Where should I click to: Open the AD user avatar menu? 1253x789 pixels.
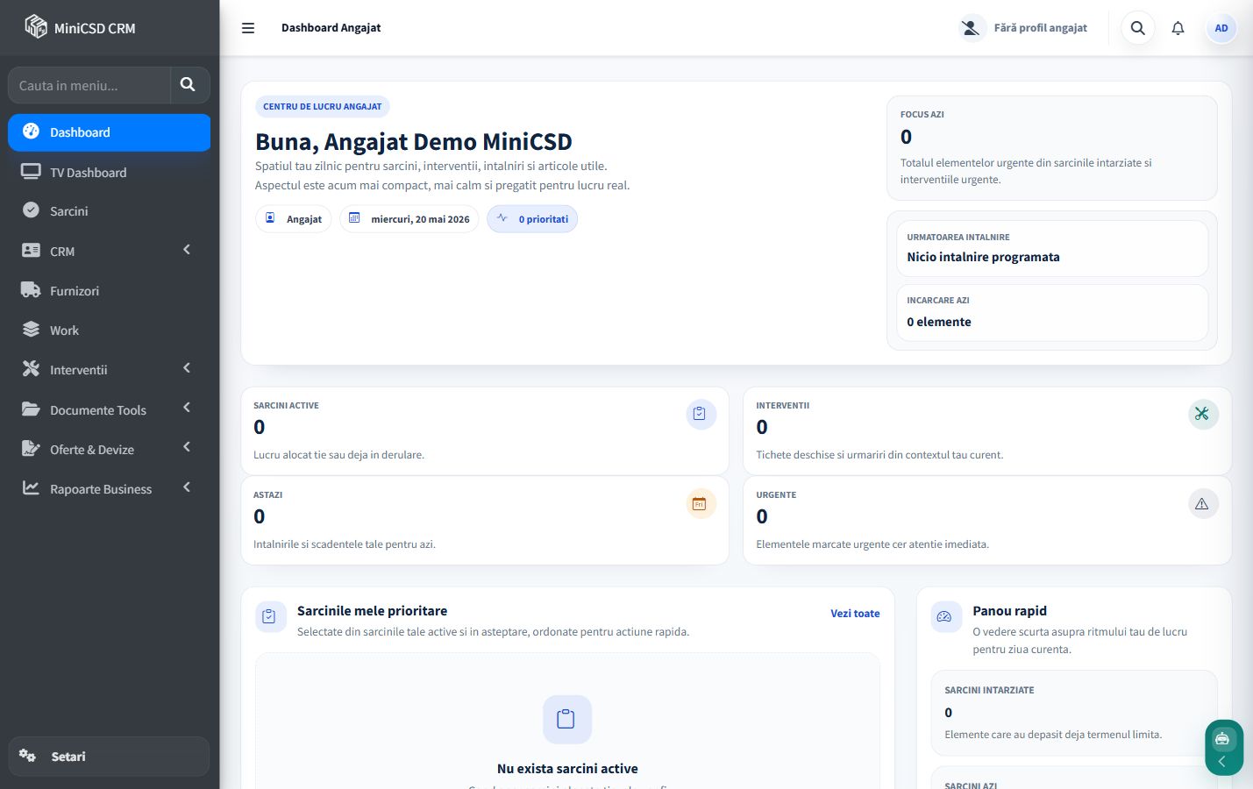pyautogui.click(x=1221, y=28)
